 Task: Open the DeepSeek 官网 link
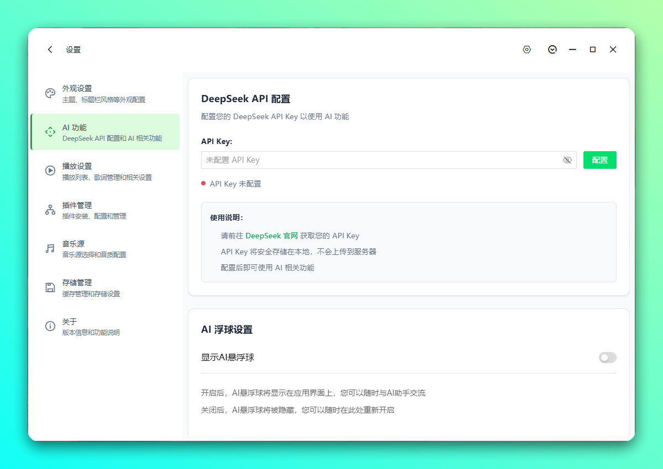click(271, 236)
